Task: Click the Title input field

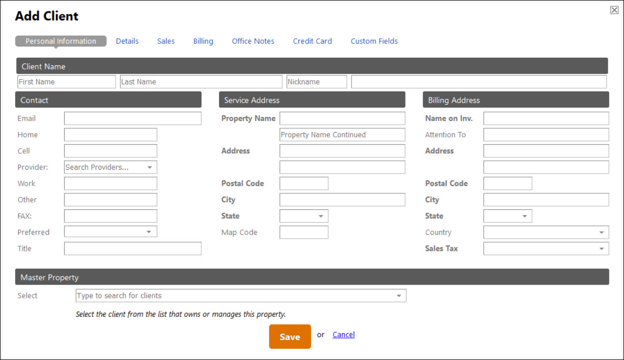Action: click(x=133, y=248)
